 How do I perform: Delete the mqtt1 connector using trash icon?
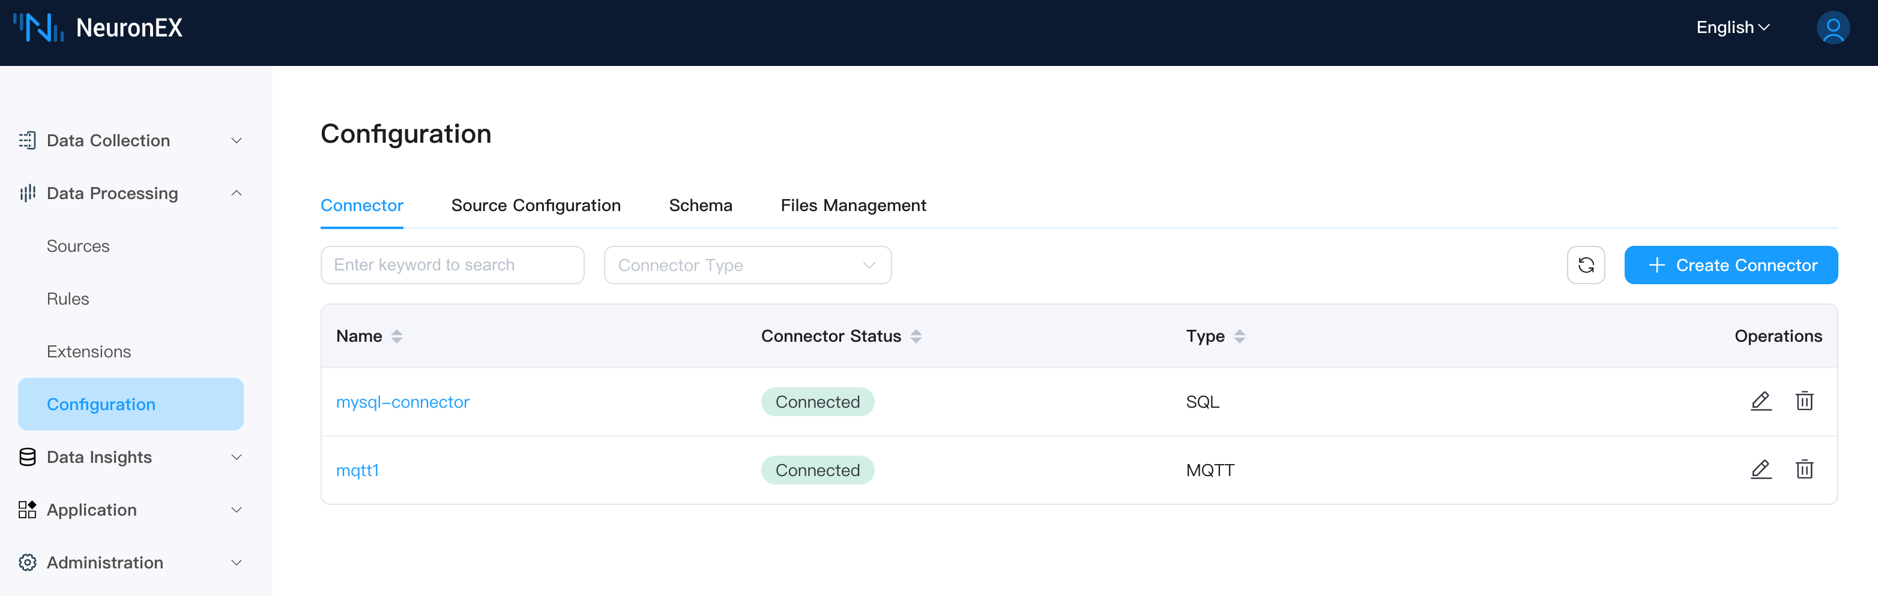click(x=1804, y=469)
